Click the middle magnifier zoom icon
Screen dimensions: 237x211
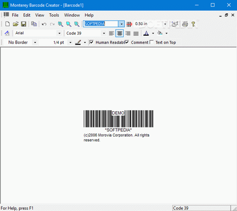pyautogui.click(x=69, y=24)
